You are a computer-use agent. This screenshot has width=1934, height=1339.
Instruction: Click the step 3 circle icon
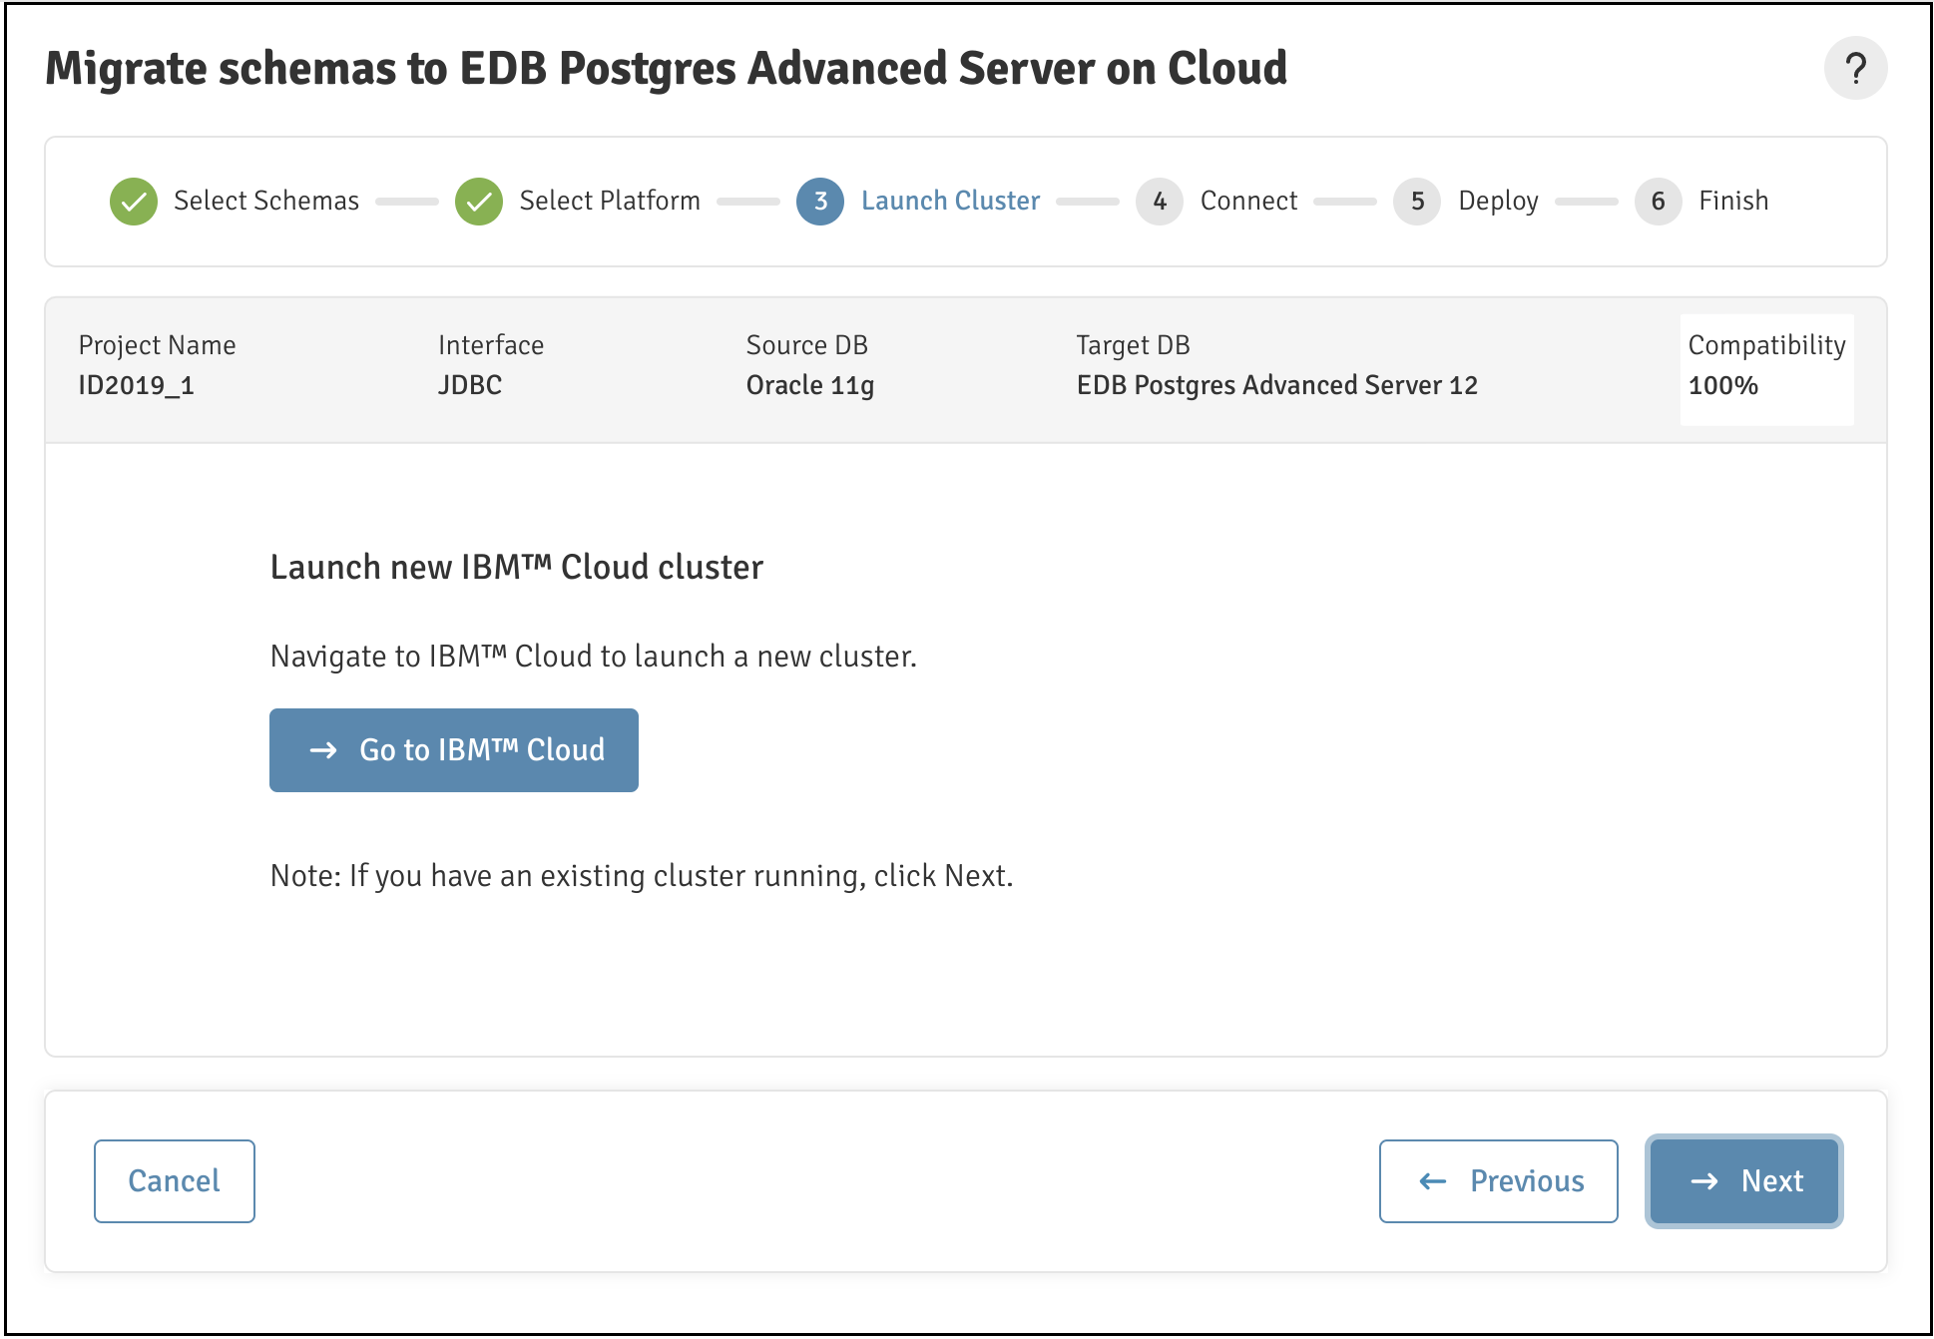tap(820, 202)
